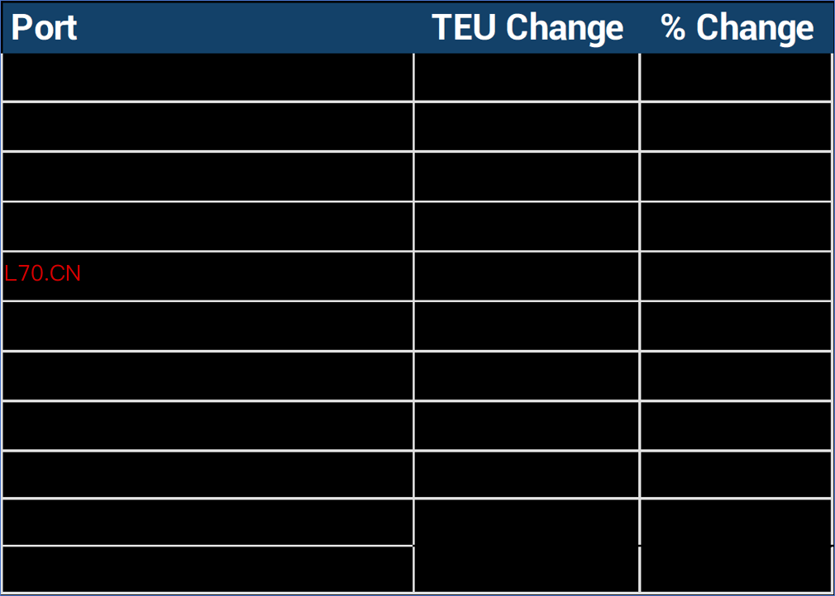
Task: Click bottom tall % Change cell
Action: point(736,545)
